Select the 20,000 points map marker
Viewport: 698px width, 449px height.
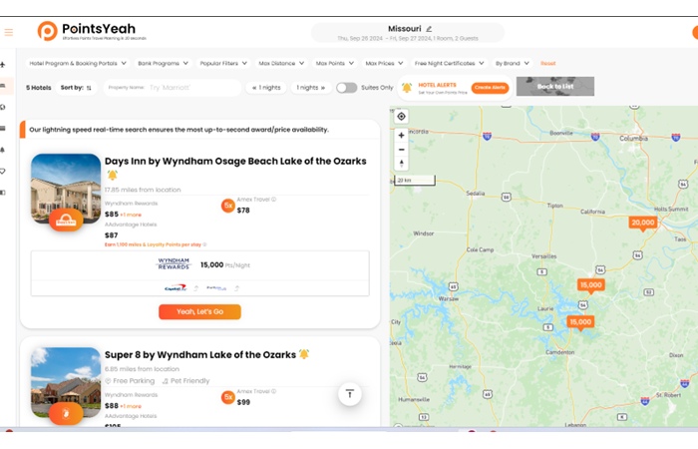click(643, 223)
